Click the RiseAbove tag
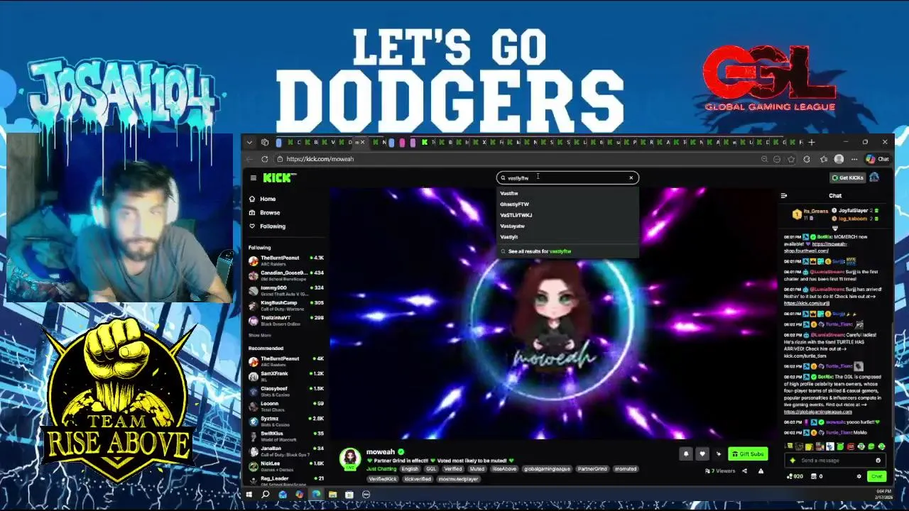909x511 pixels. (x=504, y=469)
